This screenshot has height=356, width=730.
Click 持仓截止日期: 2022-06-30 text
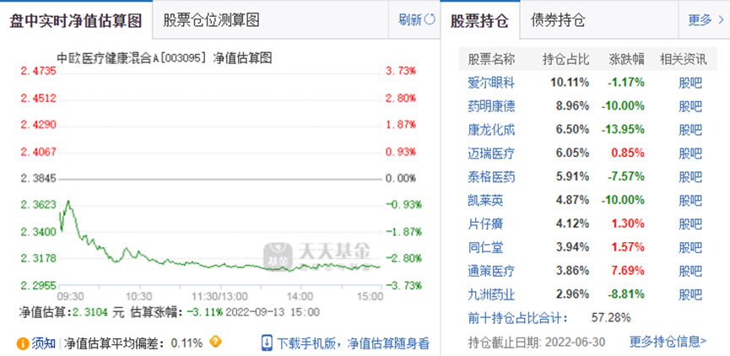click(537, 342)
